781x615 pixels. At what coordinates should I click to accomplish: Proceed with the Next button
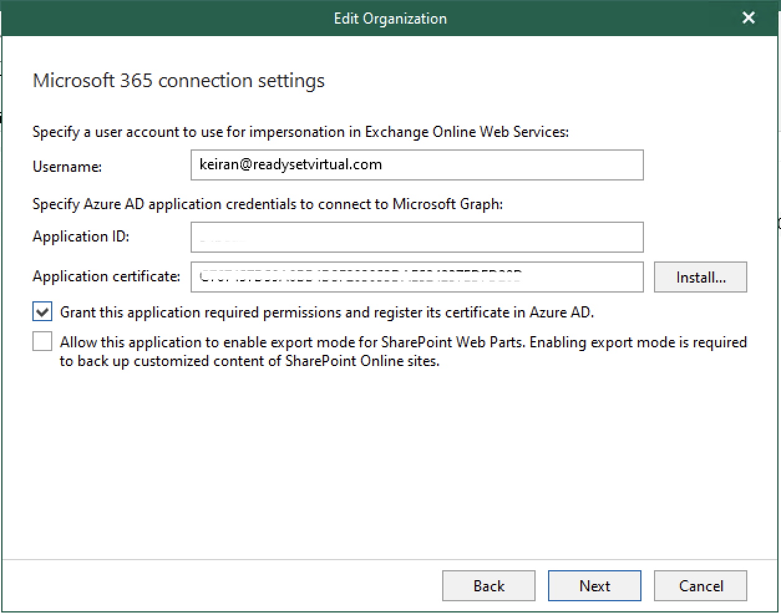[x=595, y=586]
